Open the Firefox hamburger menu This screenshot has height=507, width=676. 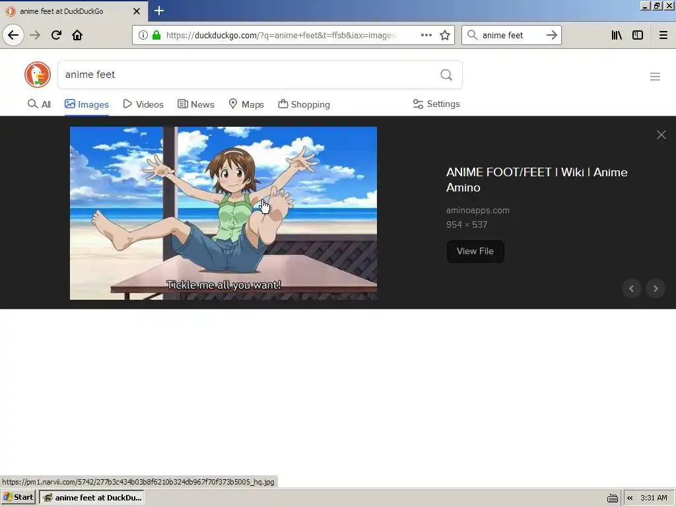coord(663,35)
